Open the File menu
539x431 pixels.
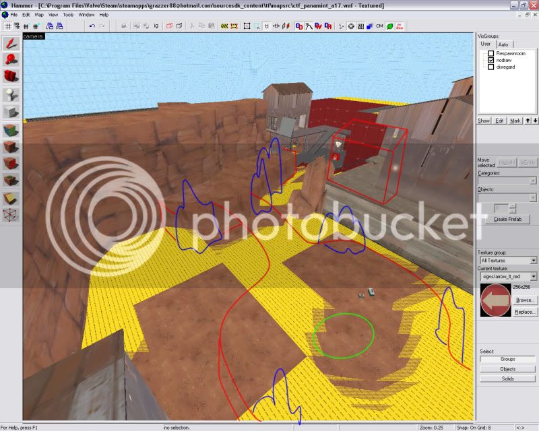tap(13, 15)
